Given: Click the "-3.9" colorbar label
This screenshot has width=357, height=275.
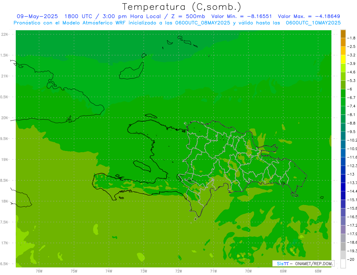Looking at the screenshot, I should pos(351,63).
